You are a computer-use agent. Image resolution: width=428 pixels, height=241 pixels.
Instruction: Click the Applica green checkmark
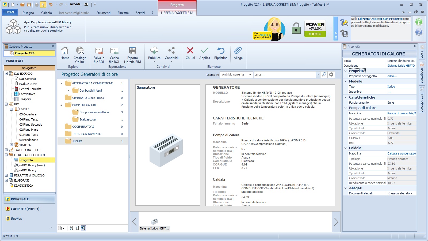(x=205, y=51)
